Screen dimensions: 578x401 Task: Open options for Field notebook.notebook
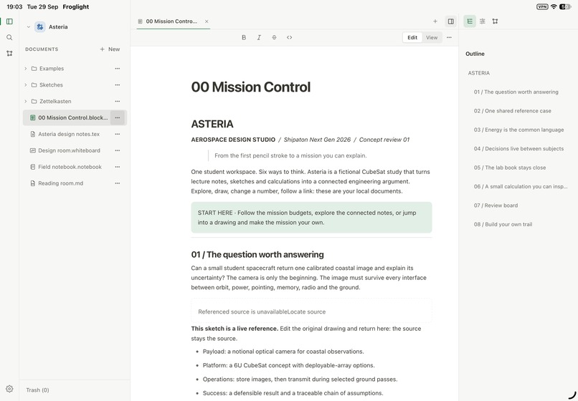[117, 167]
